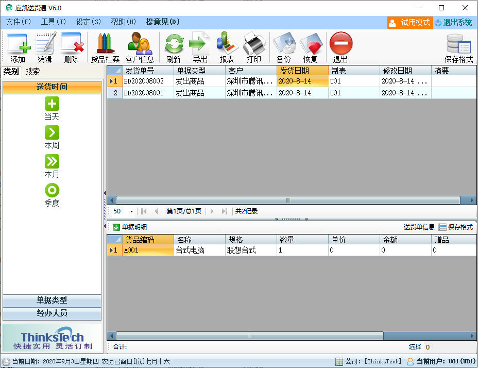Screen dimensions: 478x368
Task: Expand the 单据类型 sidebar section
Action: point(52,300)
